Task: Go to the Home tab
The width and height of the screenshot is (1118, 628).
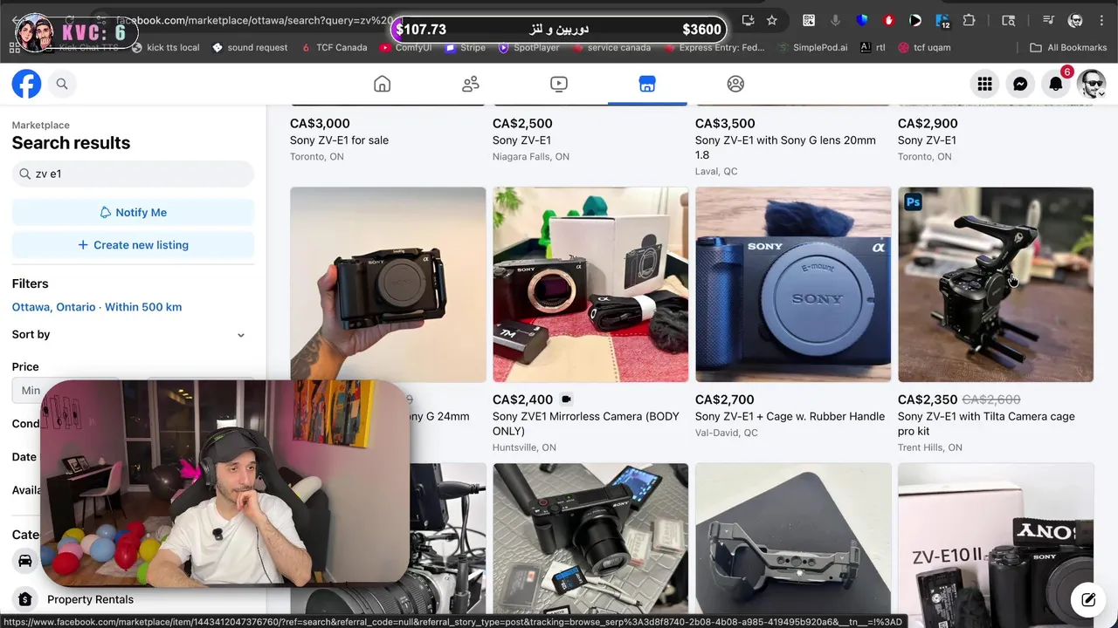Action: pyautogui.click(x=382, y=84)
